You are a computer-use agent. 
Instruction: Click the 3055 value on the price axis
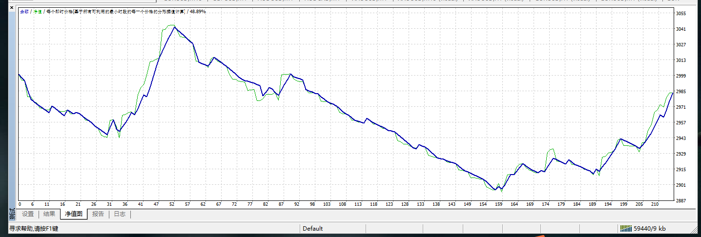(682, 14)
